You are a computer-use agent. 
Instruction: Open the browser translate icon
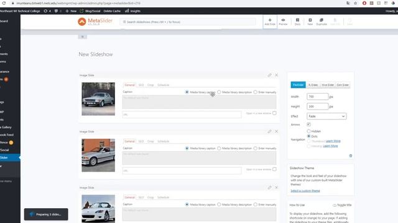point(348,3)
